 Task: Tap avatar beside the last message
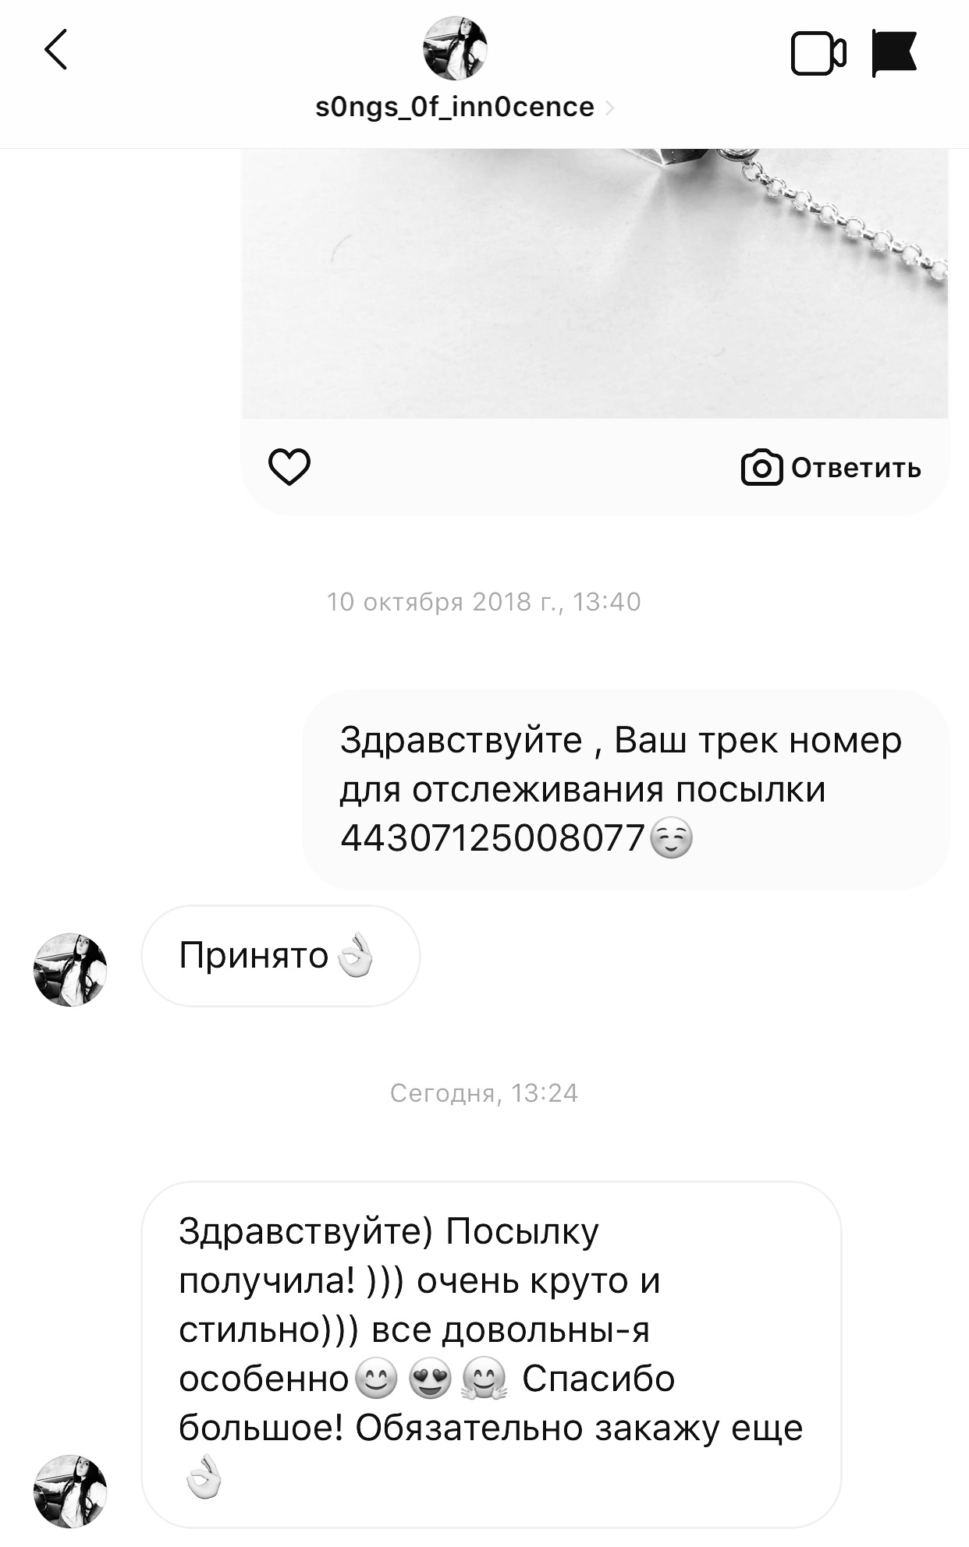click(70, 1490)
